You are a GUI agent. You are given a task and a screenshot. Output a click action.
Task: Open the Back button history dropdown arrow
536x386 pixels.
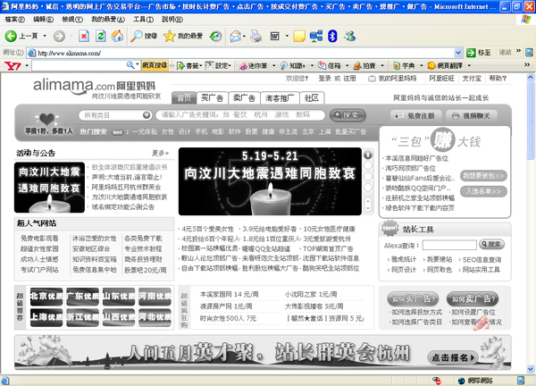point(45,36)
